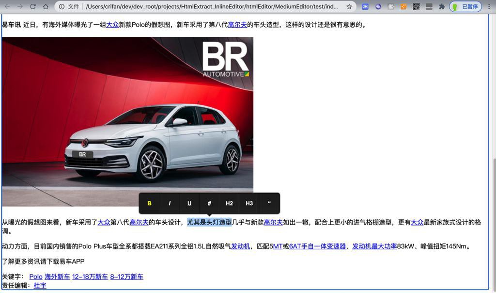Open the 发动机 link after 自然吸气
496x293 pixels.
pyautogui.click(x=240, y=246)
